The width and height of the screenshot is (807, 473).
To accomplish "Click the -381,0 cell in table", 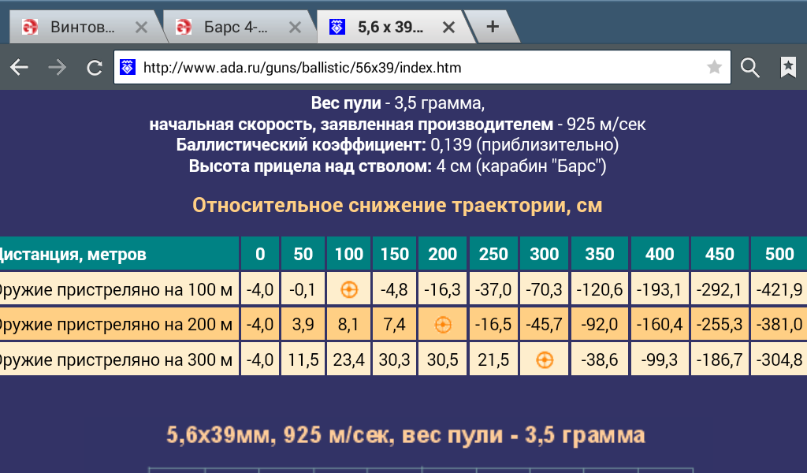I will click(779, 325).
